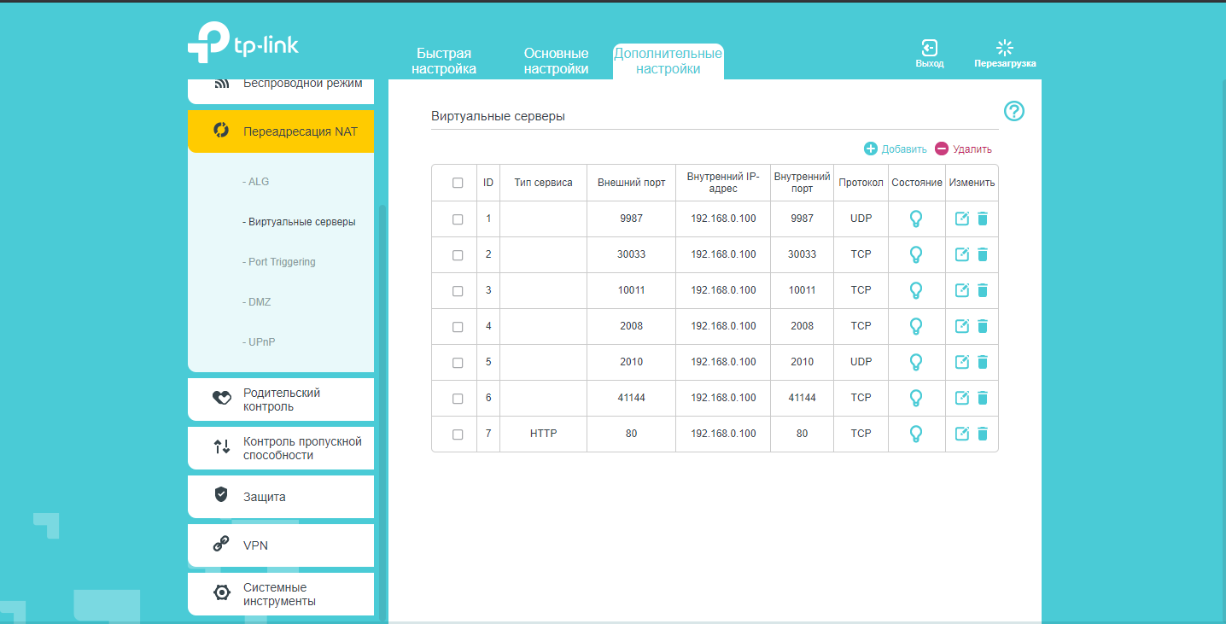Select checkbox of rule ID 3
1226x624 pixels.
(x=458, y=291)
